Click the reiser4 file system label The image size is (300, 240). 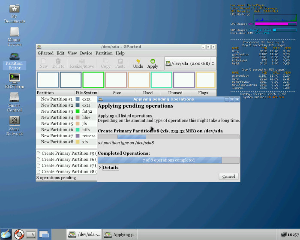tap(89, 136)
